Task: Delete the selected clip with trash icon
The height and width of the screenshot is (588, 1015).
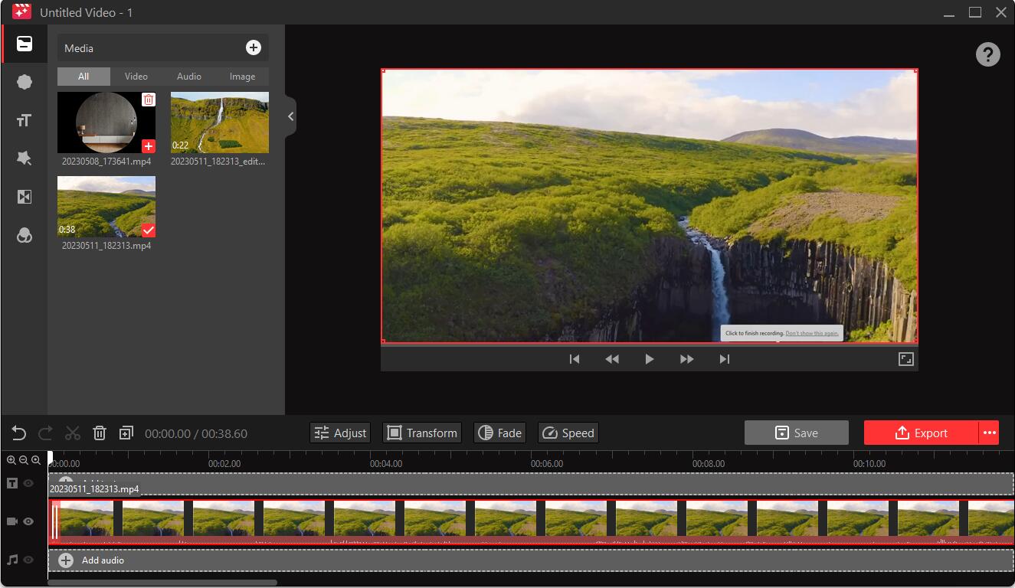Action: [100, 433]
